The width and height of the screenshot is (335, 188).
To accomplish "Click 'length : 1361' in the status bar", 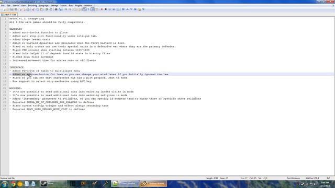I will pyautogui.click(x=212, y=178).
